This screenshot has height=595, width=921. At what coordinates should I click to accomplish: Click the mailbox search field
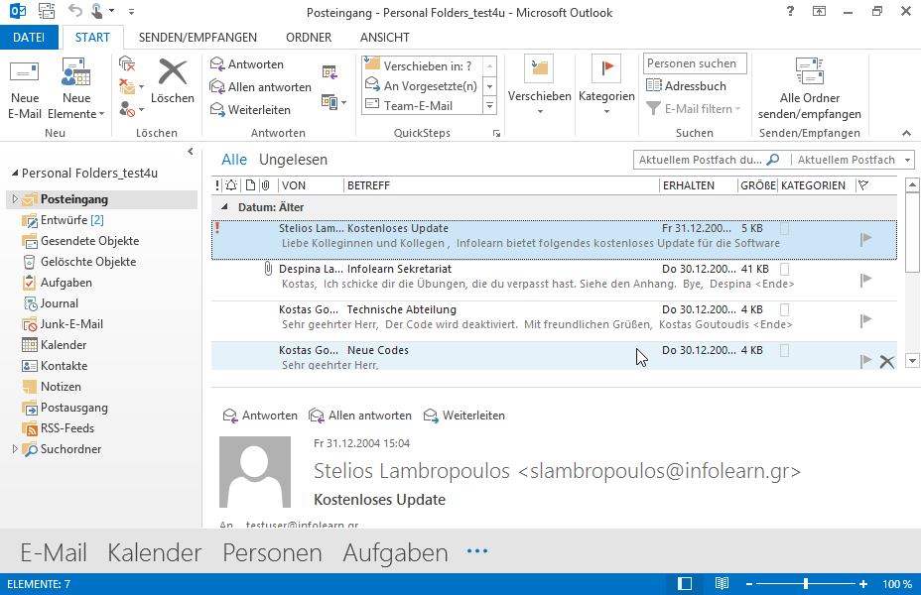(702, 160)
